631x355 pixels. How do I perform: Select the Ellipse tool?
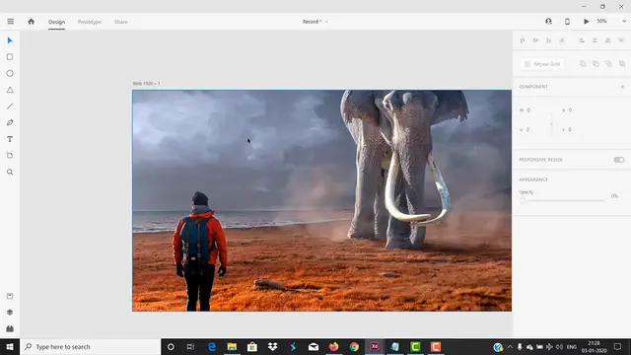(10, 74)
